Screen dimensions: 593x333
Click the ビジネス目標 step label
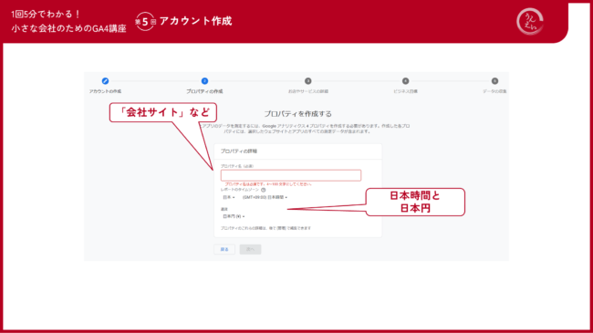[405, 91]
